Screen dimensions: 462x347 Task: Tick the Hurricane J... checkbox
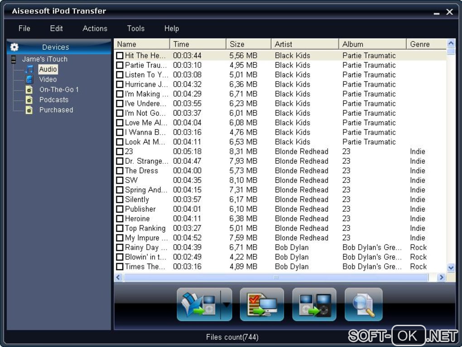[x=120, y=84]
